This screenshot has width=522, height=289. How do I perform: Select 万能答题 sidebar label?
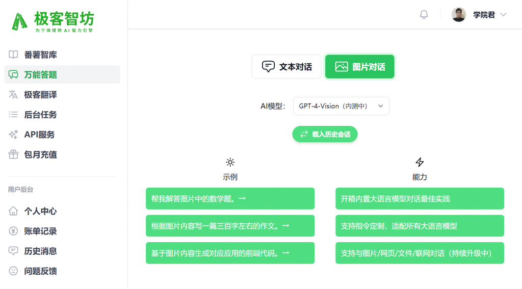click(x=40, y=74)
